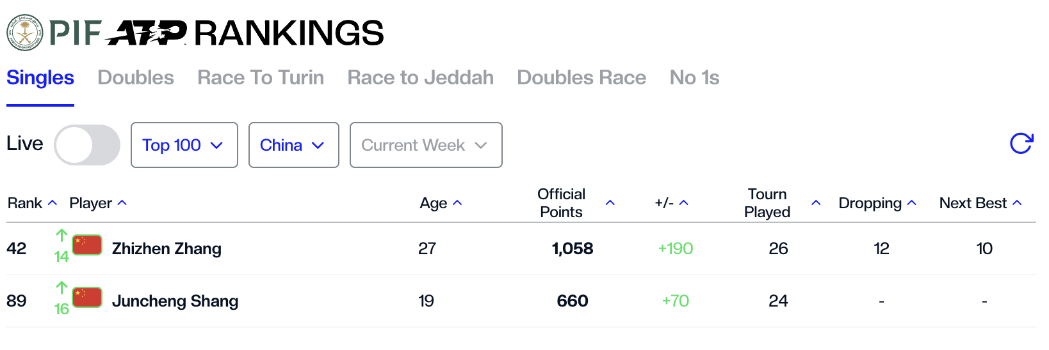Toggle the Live rankings switch
The image size is (1049, 350).
87,145
